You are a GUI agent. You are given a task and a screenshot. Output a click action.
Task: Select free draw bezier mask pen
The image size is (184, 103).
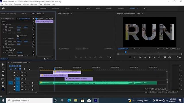point(14,49)
